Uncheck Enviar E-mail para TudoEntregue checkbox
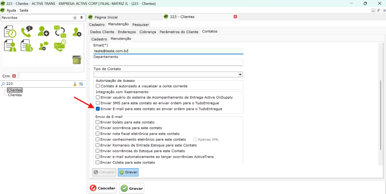The image size is (386, 194). (98, 109)
